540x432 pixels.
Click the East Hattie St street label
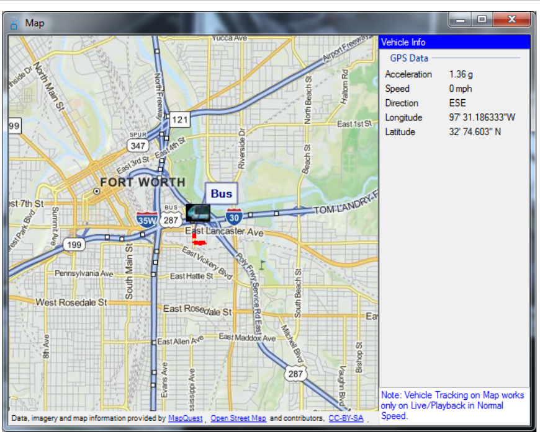(191, 276)
